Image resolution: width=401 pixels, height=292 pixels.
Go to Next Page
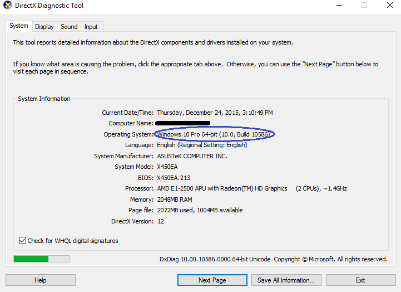pos(212,280)
